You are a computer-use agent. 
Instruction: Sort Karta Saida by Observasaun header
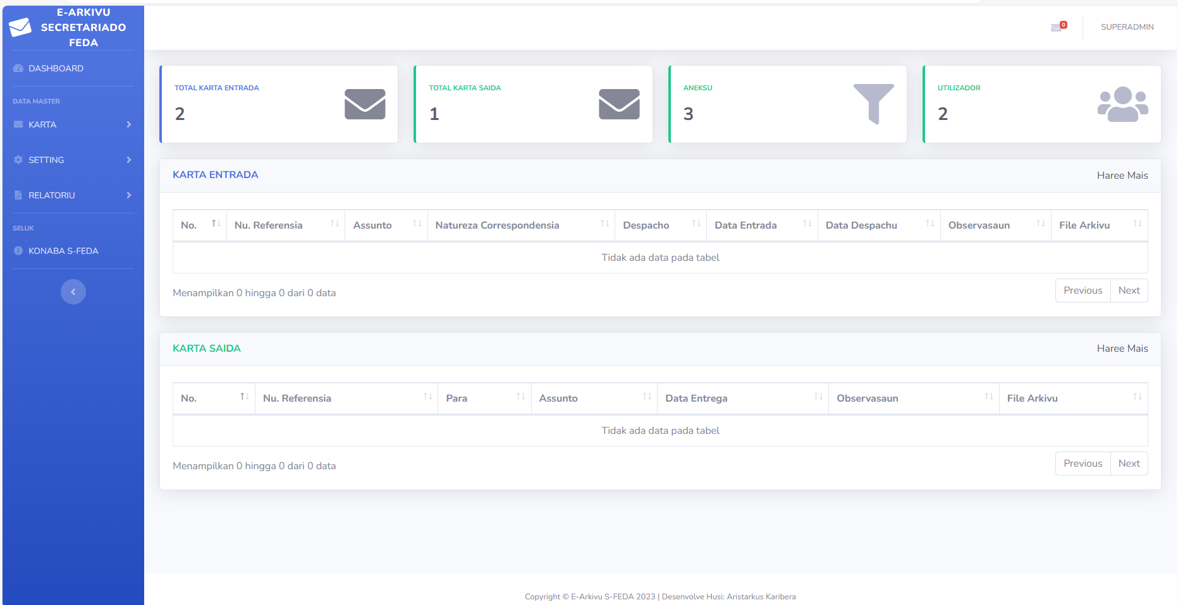click(913, 398)
